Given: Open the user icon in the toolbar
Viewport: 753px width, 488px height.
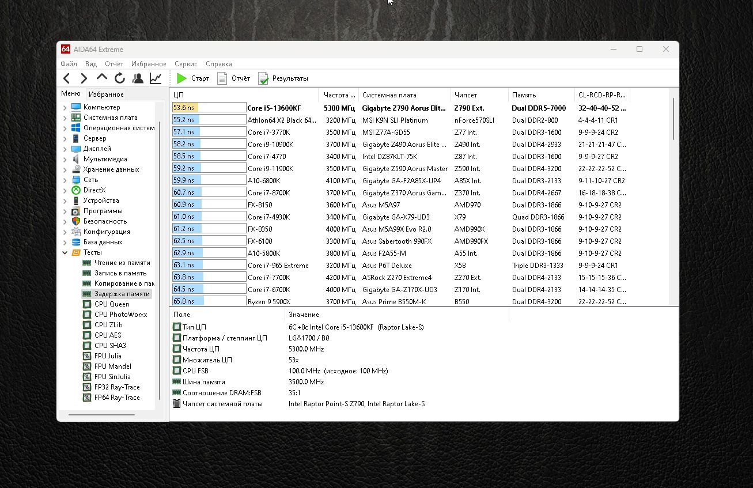Looking at the screenshot, I should click(x=138, y=78).
